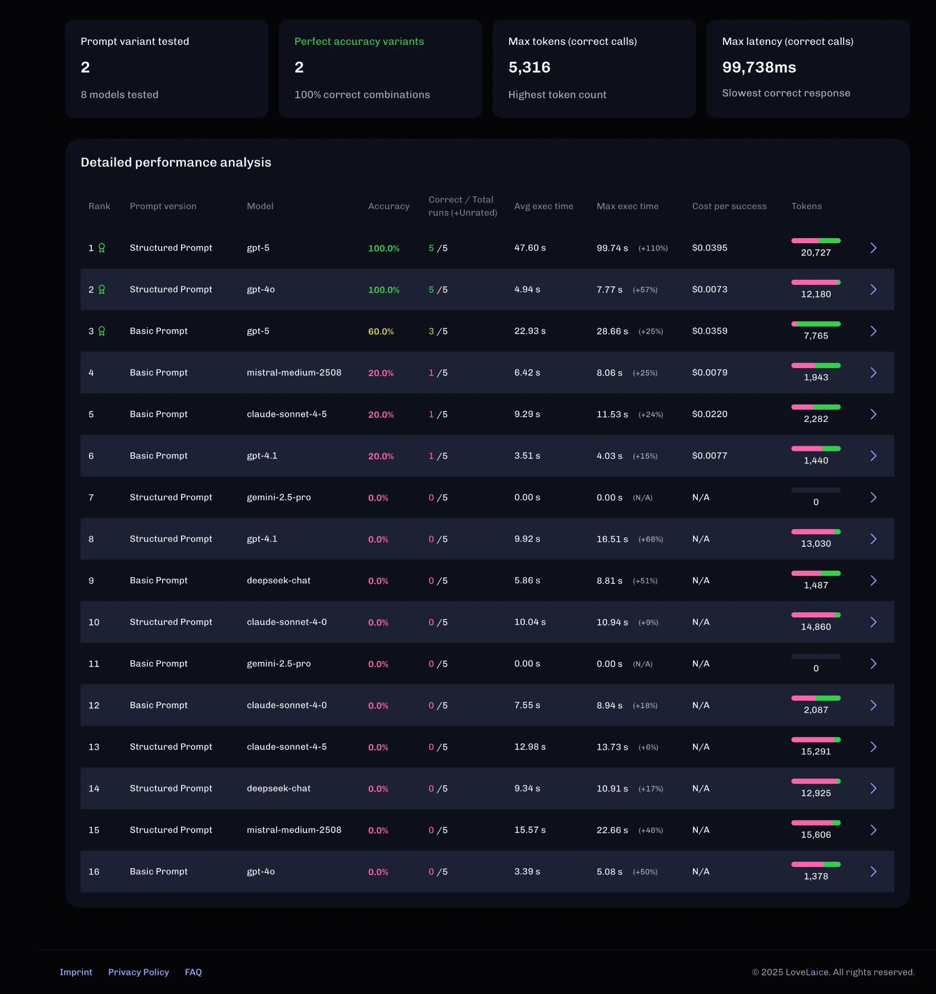Select the Max latency summary card
The height and width of the screenshot is (994, 936).
[x=807, y=68]
